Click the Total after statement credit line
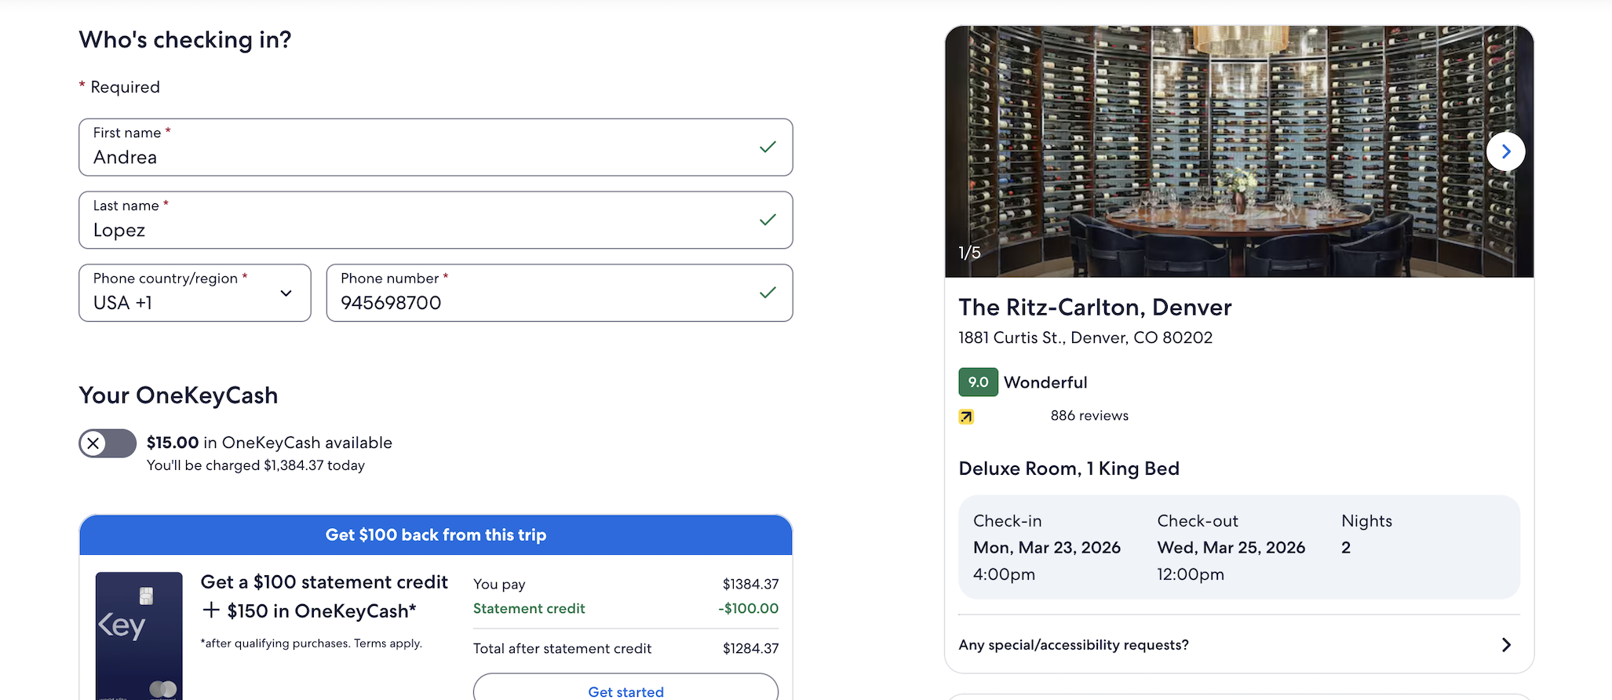 click(625, 649)
